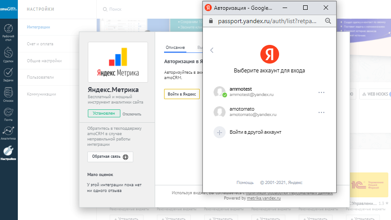Open the Помощь help link
391x220 pixels.
pyautogui.click(x=245, y=183)
